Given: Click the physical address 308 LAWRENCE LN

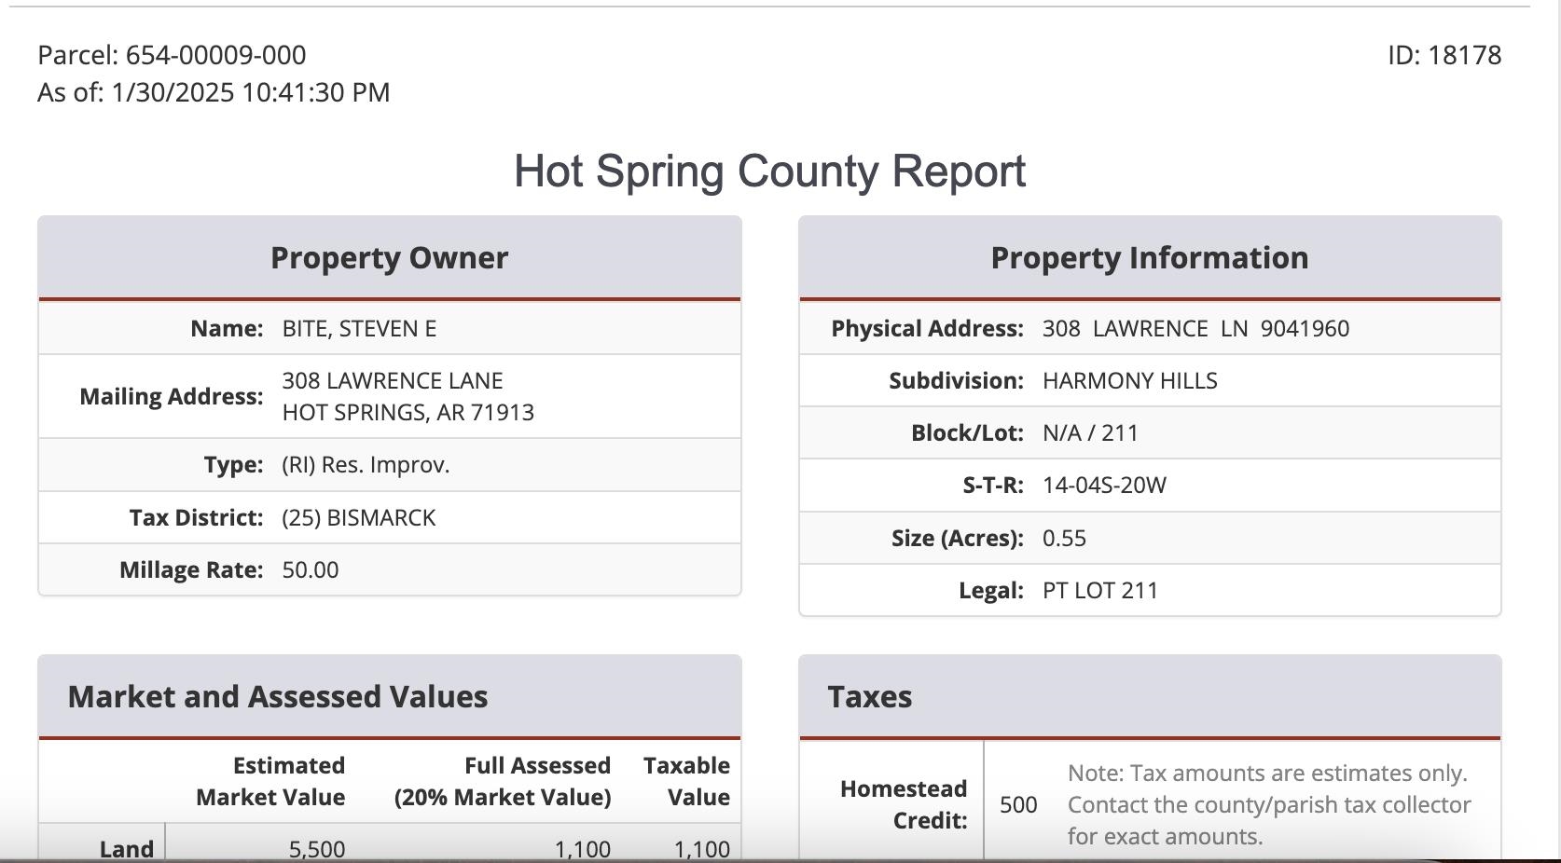Looking at the screenshot, I should pos(1145,329).
